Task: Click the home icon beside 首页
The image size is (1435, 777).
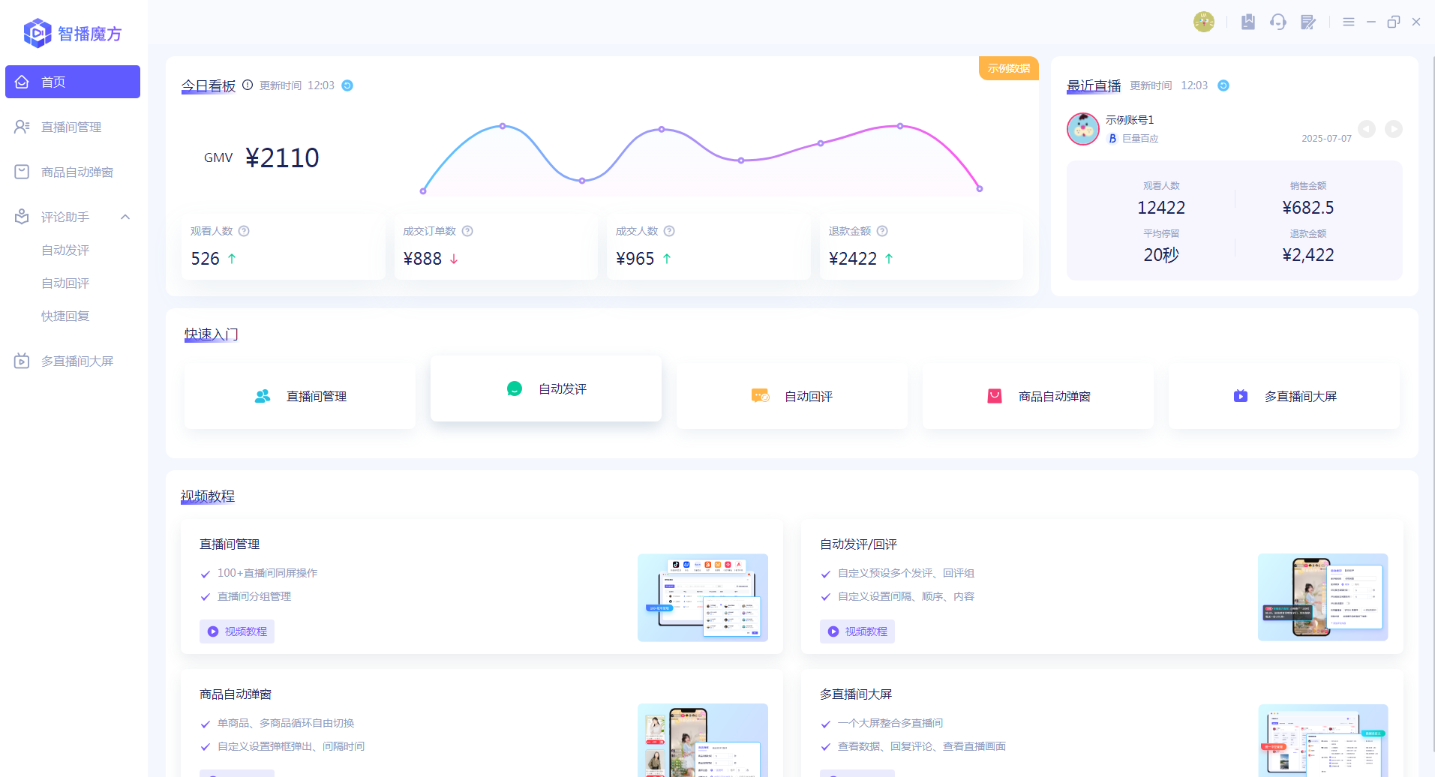Action: (x=22, y=82)
